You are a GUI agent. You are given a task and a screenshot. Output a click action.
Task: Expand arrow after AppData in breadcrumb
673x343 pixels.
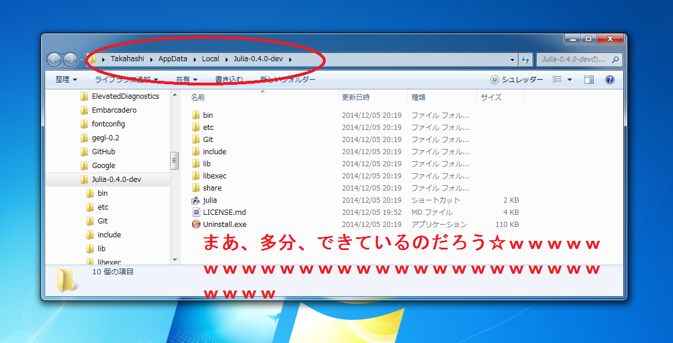(195, 59)
